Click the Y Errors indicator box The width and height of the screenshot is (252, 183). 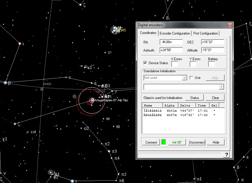(x=193, y=64)
